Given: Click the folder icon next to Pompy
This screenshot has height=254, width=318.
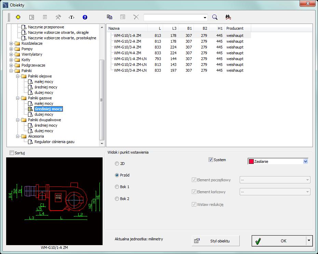Looking at the screenshot, I should pos(17,49).
